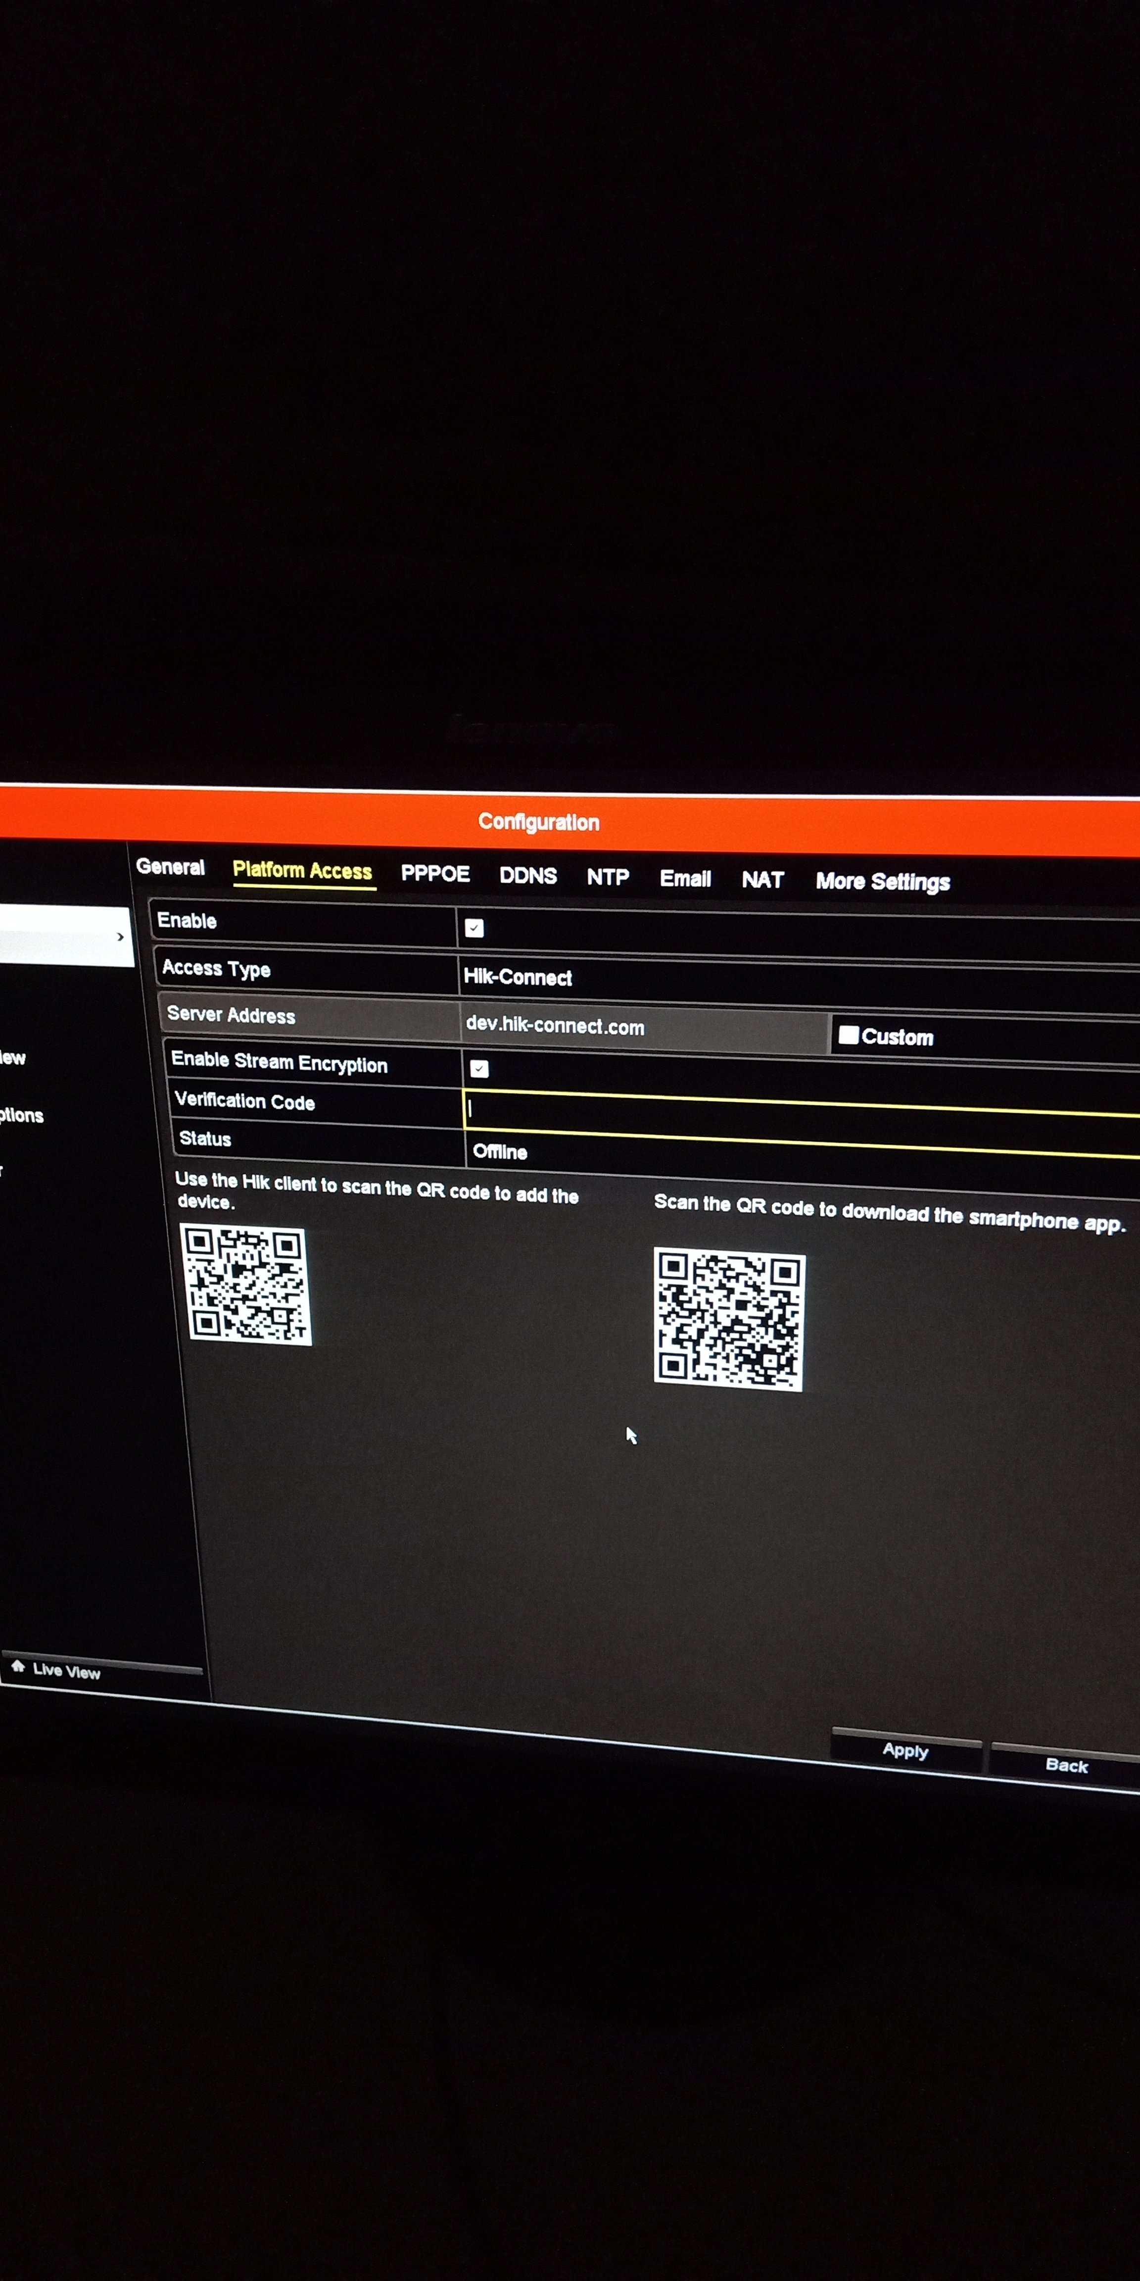Go to the DDNS tab

(x=527, y=876)
